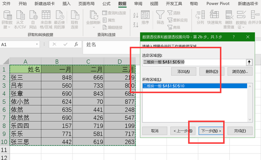Screen dimensions: 261x160
Task: Click the list scrollbar up arrow
Action: point(250,86)
